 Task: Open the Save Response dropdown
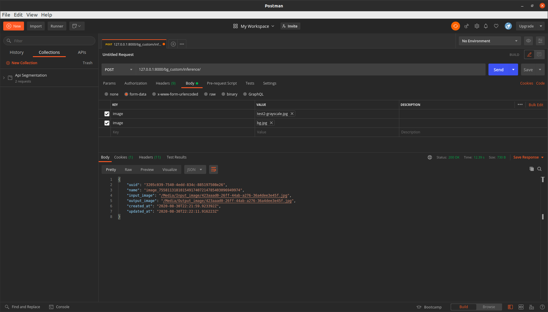(x=528, y=157)
